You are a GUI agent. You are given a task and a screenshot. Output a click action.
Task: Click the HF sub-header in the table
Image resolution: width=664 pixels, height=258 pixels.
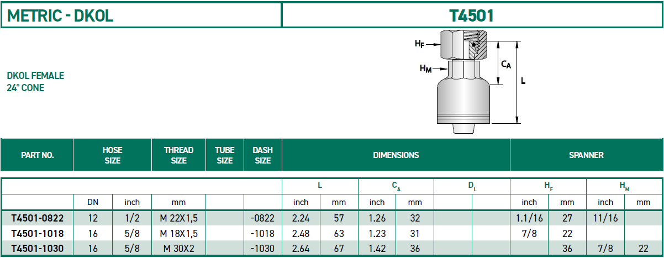click(x=548, y=187)
